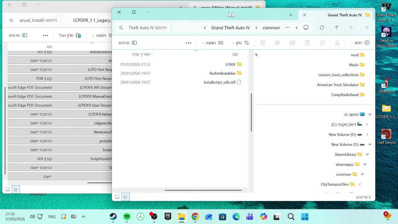
Task: Open the Sort dropdown menu
Action: point(241,43)
